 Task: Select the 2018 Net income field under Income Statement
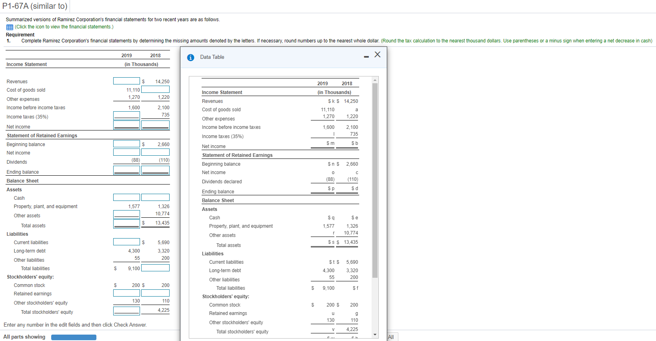155,125
